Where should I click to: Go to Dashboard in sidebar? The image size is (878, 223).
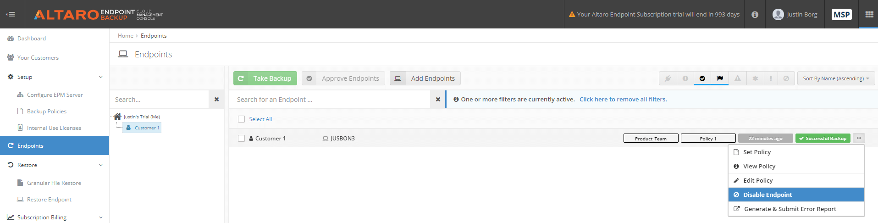(x=32, y=39)
